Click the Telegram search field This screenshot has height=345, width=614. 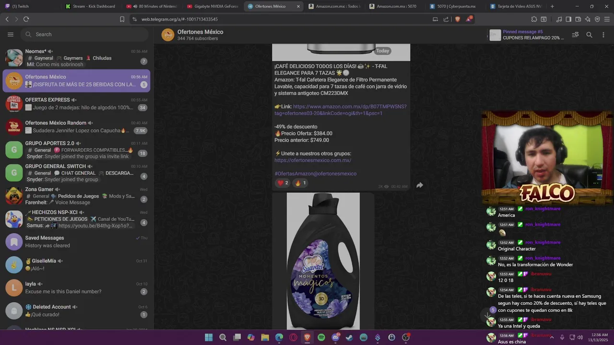pos(85,34)
